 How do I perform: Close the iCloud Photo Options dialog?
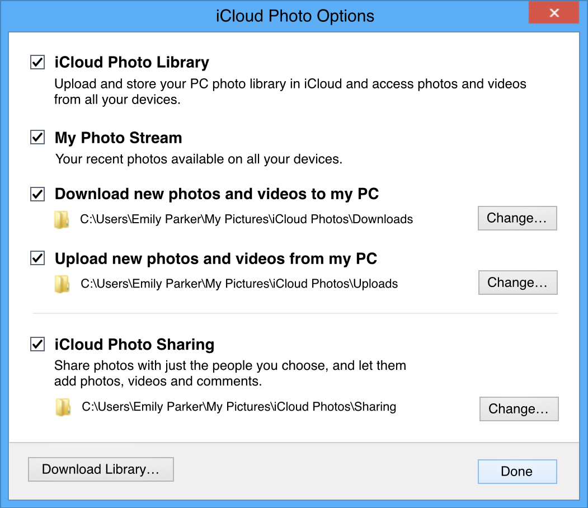(x=554, y=13)
